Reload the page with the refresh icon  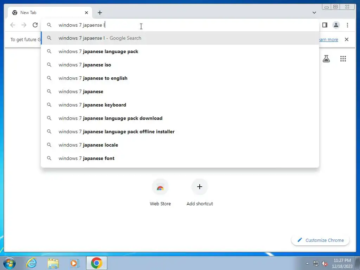[x=35, y=25]
